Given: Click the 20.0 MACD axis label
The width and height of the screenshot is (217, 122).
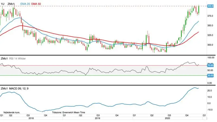Looking at the screenshot, I should (x=209, y=91).
